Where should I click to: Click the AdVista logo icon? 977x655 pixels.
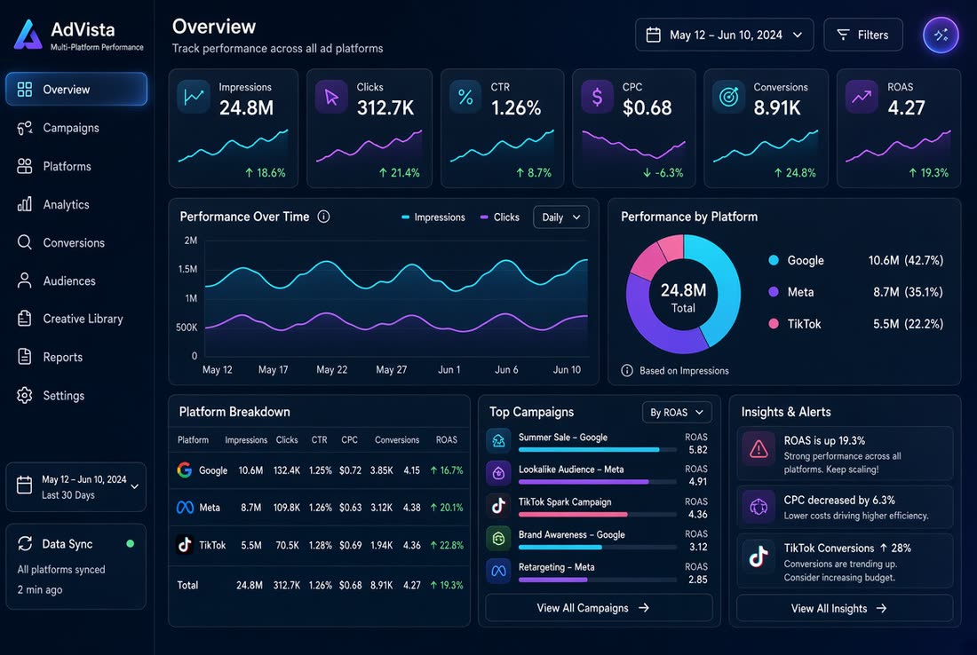(28, 35)
